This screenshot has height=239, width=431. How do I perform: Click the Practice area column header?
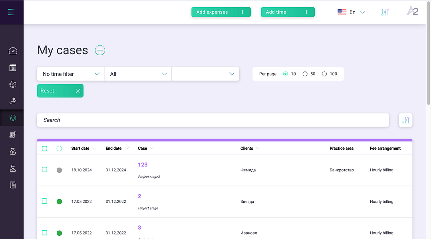click(342, 149)
